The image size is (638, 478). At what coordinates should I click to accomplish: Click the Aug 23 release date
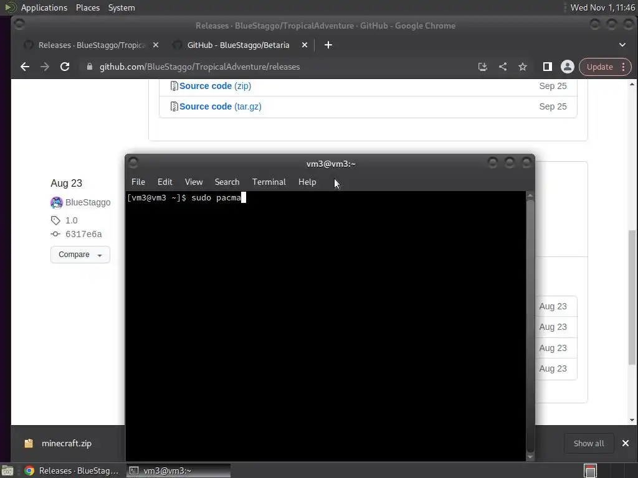66,184
